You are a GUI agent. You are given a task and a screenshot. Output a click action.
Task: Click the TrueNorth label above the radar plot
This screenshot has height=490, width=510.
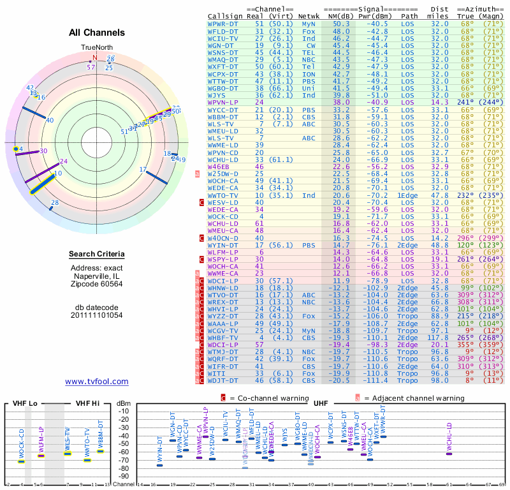97,48
